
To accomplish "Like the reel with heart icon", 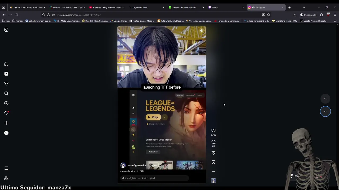I will point(213,130).
